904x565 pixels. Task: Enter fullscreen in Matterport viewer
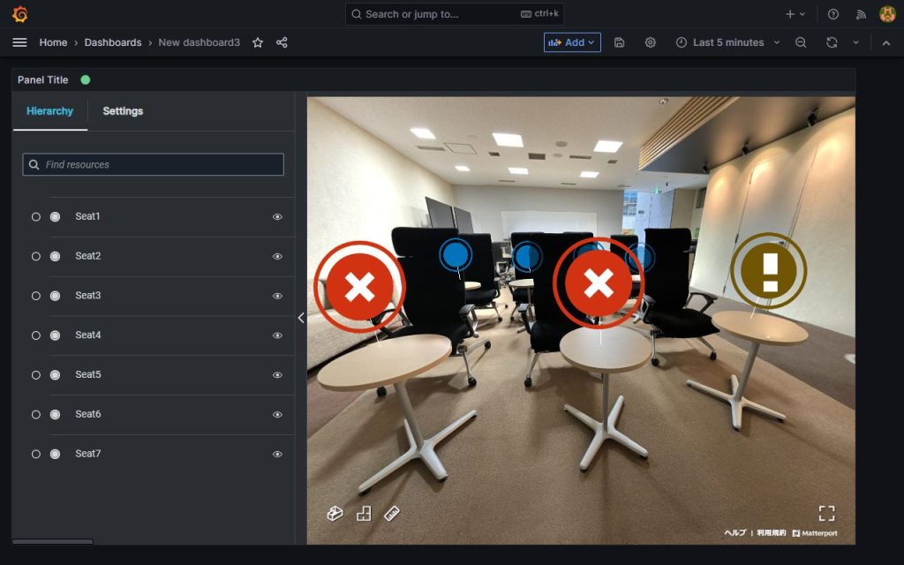click(826, 513)
